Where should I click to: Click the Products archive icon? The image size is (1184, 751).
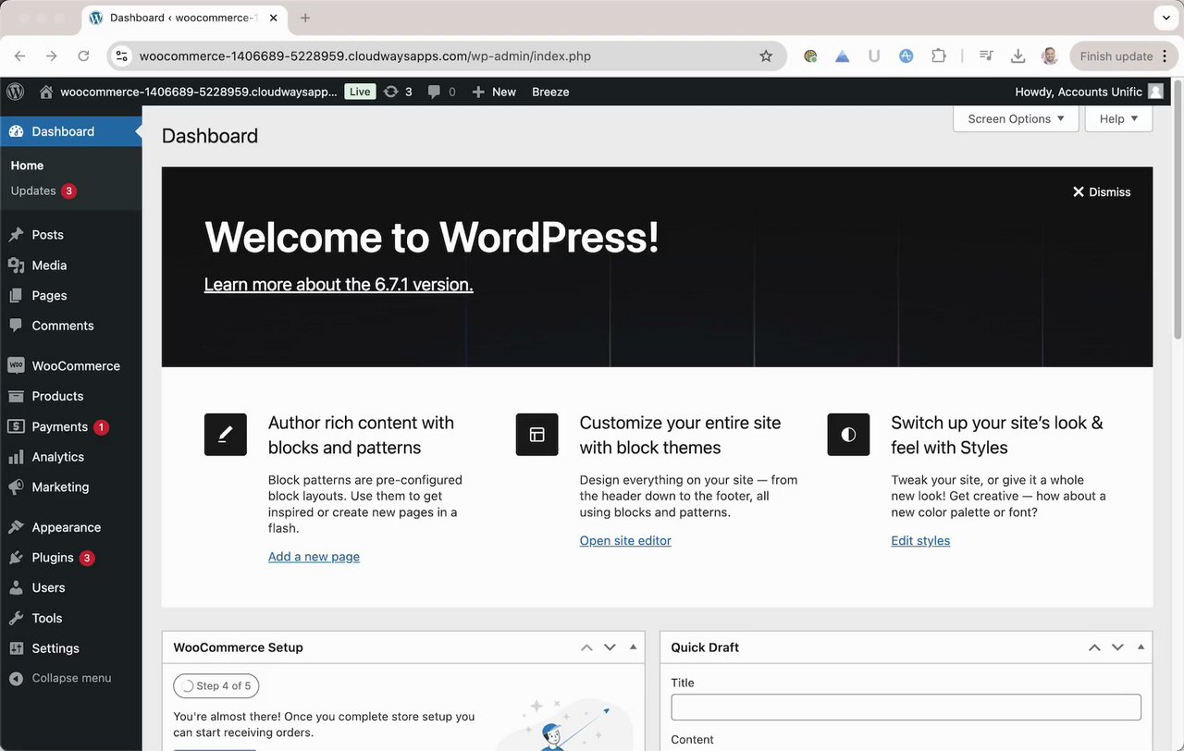tap(16, 396)
